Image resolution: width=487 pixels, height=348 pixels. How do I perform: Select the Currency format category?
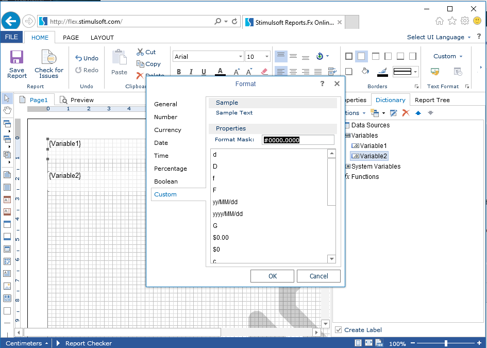pyautogui.click(x=167, y=130)
